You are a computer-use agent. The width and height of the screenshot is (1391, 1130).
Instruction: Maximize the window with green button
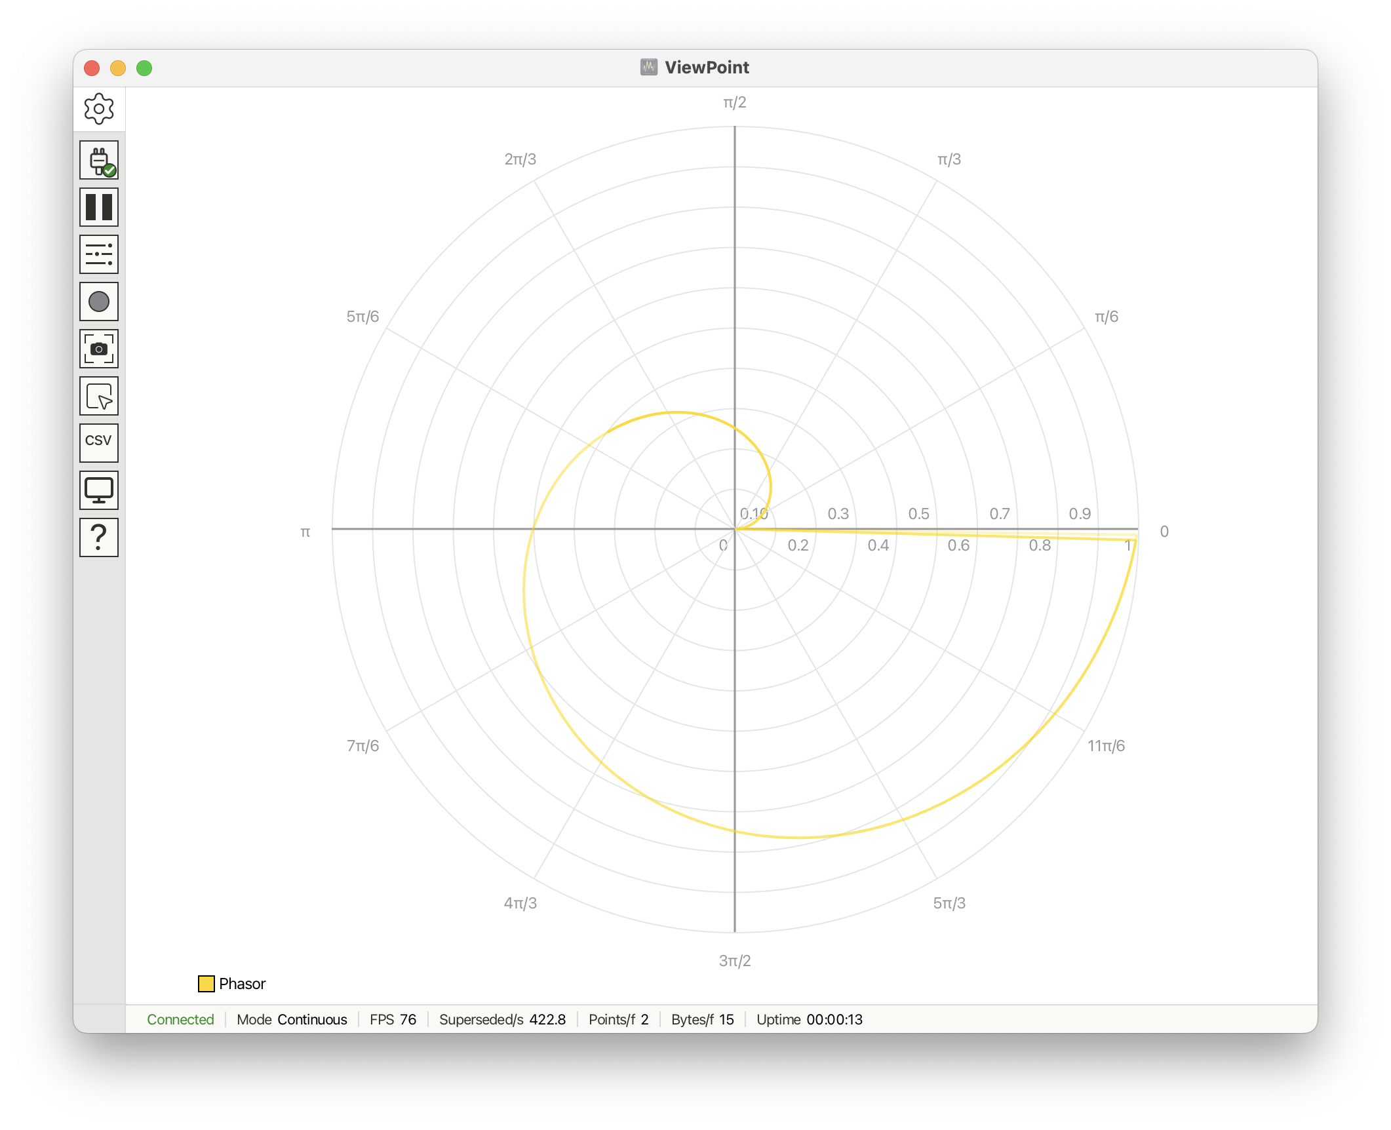pyautogui.click(x=144, y=68)
